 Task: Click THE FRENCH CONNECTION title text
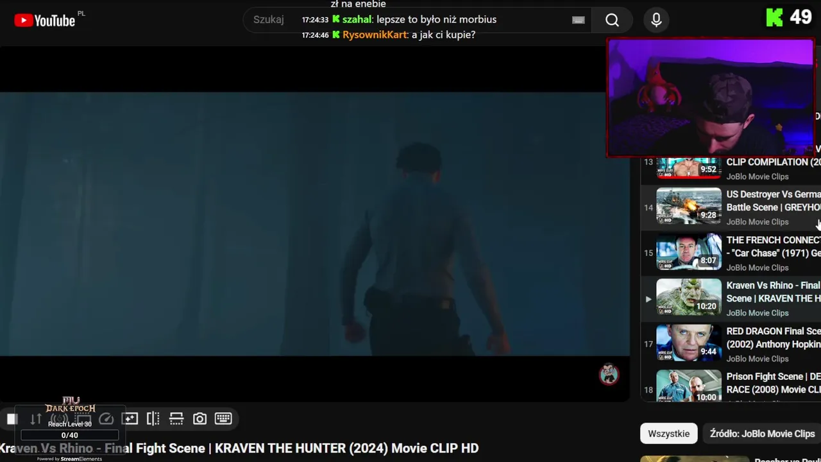click(774, 246)
